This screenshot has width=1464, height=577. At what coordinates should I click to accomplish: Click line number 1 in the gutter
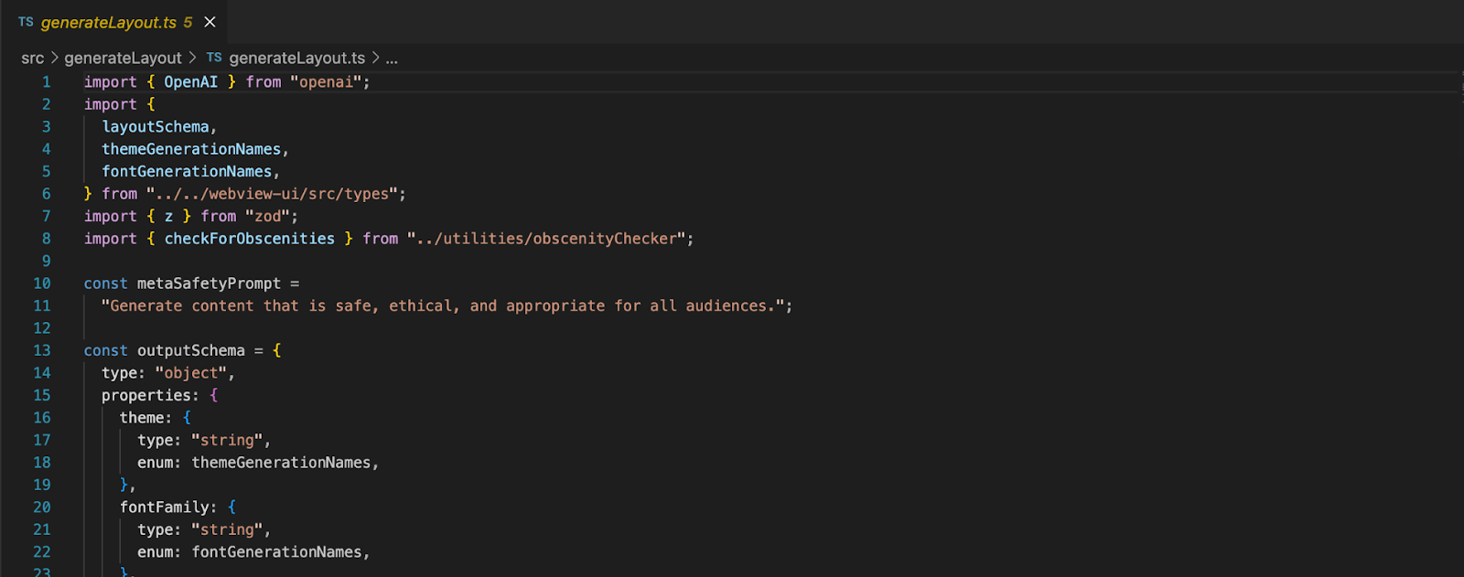point(46,82)
